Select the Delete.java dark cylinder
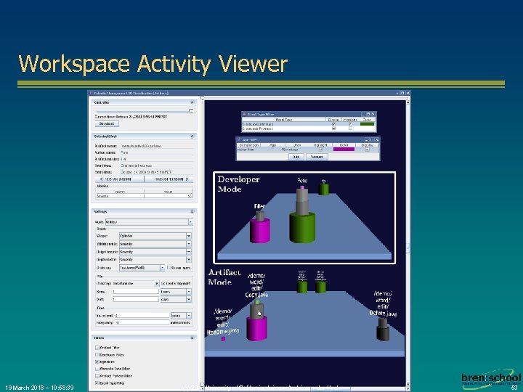 point(383,330)
